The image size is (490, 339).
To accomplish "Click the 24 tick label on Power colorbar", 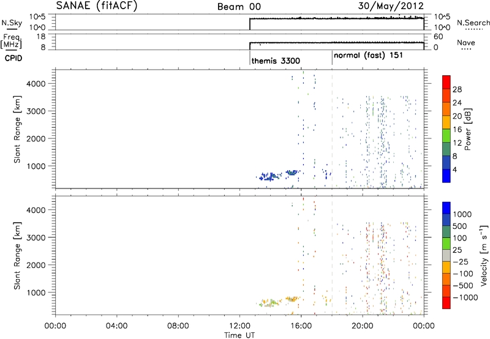I will (x=457, y=103).
